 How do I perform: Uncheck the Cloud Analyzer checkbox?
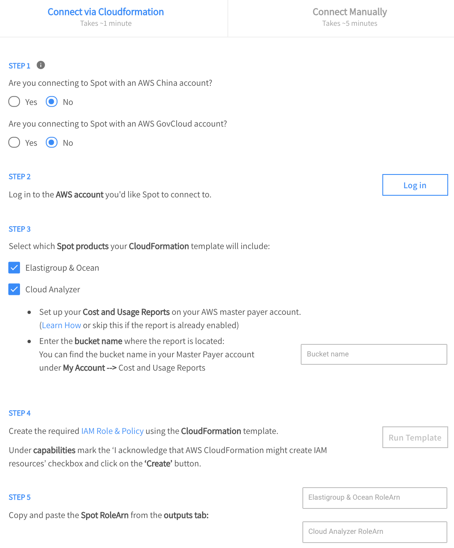pyautogui.click(x=15, y=289)
